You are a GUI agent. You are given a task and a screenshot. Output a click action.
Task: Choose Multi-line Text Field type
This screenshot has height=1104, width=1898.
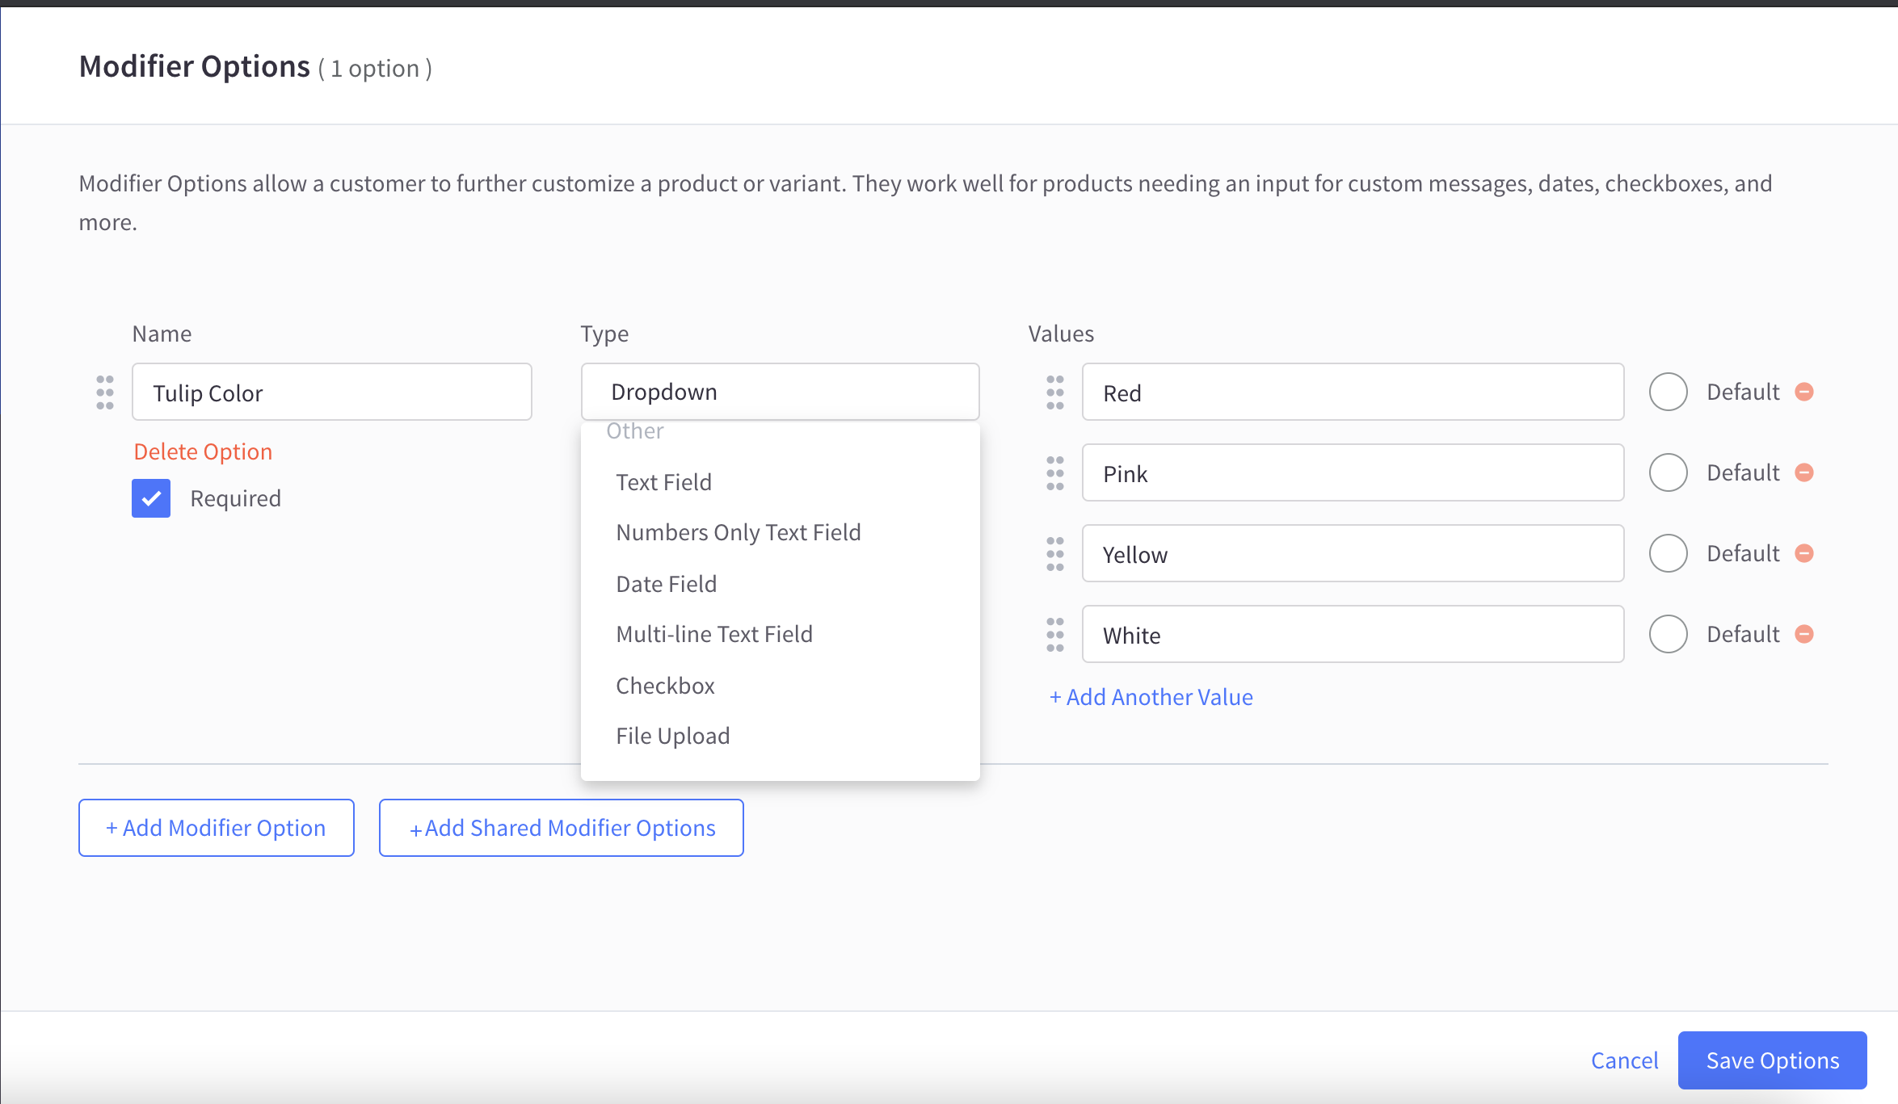click(780, 634)
